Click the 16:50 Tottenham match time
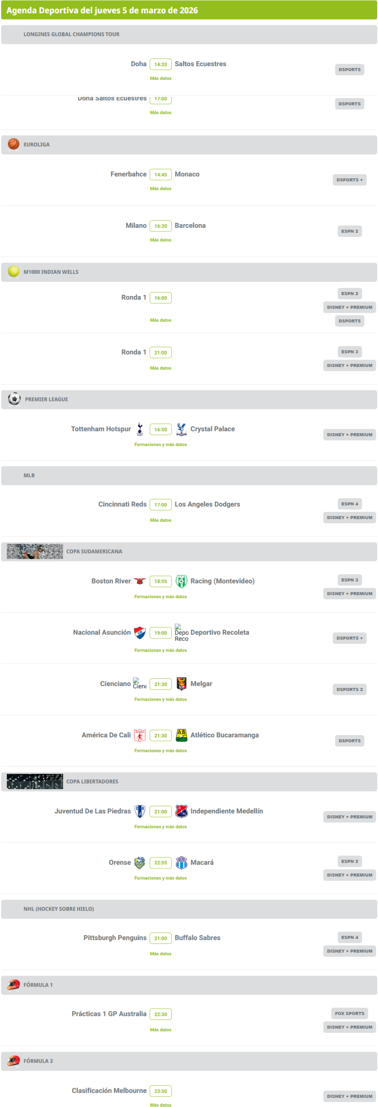 [161, 429]
